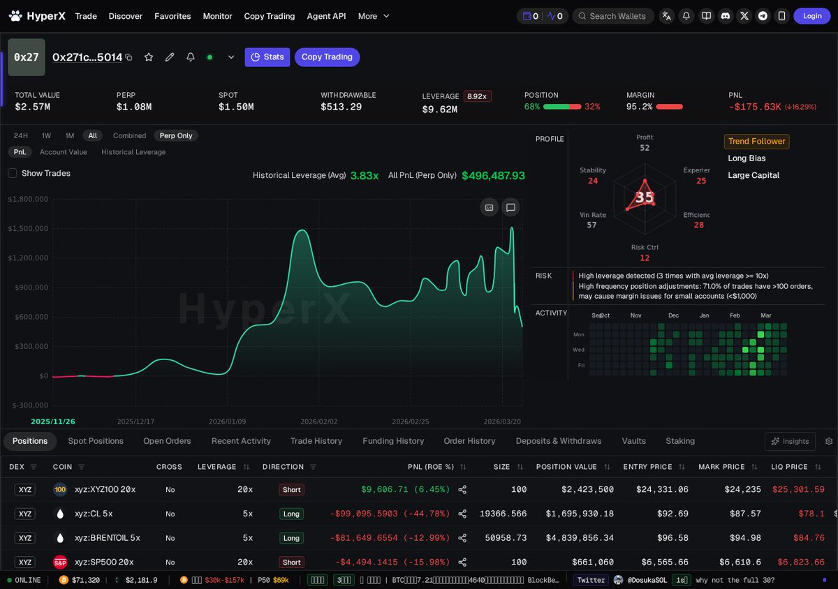Edit the wallet label with the pencil icon

pos(169,57)
